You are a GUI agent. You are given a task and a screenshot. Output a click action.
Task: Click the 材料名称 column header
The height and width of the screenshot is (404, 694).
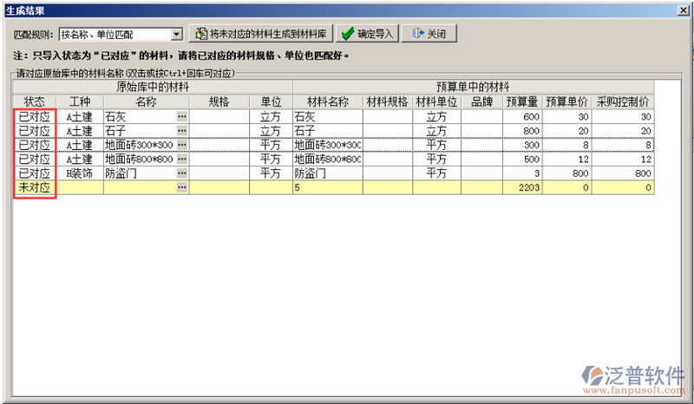point(327,101)
